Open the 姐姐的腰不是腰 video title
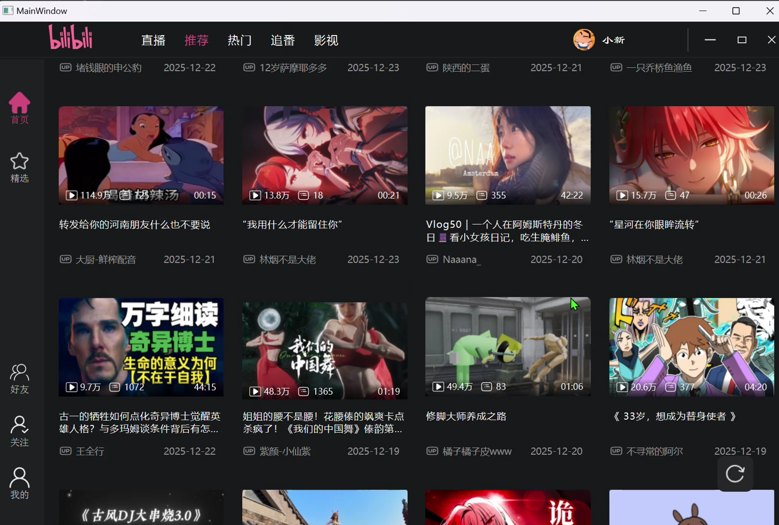The height and width of the screenshot is (525, 779). click(323, 423)
